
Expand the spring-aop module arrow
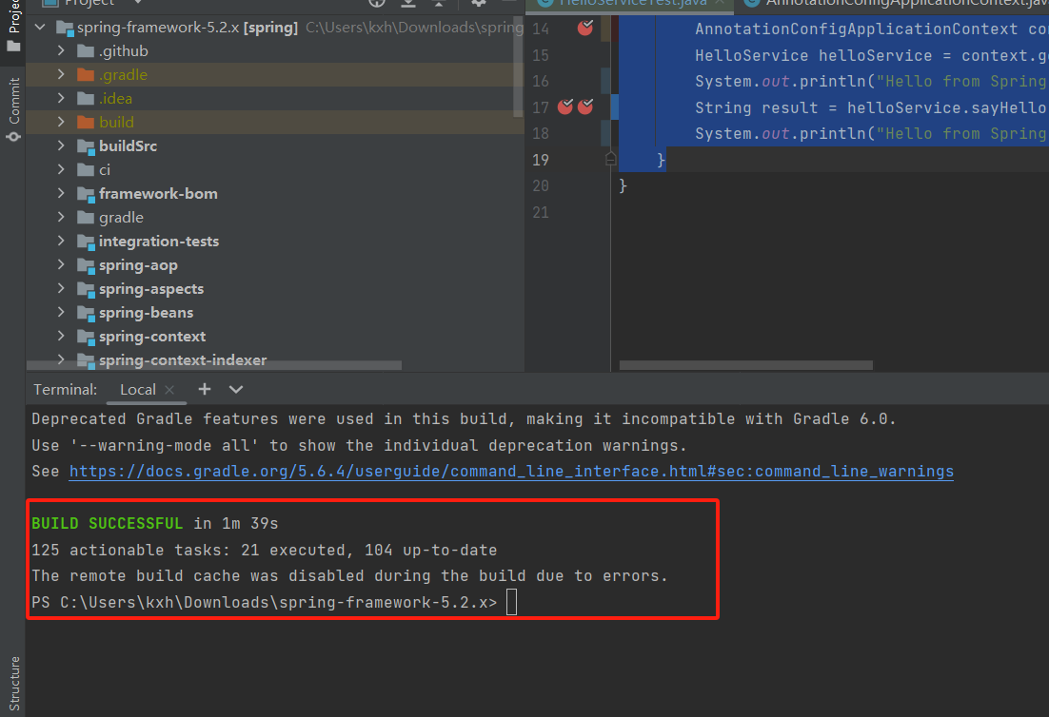click(61, 264)
